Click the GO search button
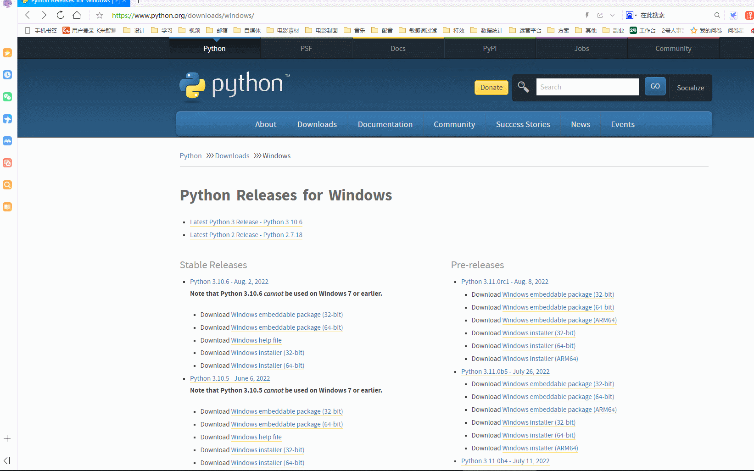The width and height of the screenshot is (754, 471). click(x=655, y=86)
